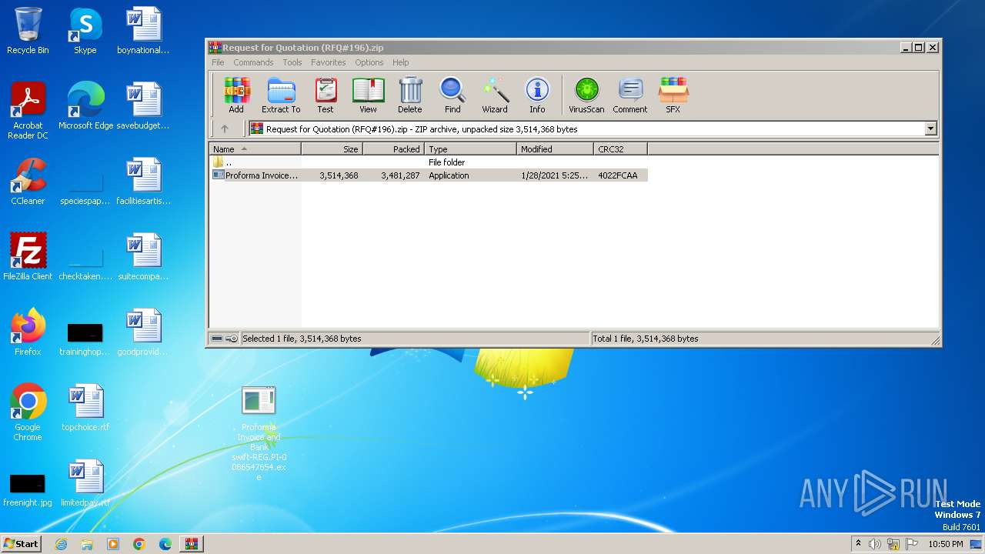Start VirusScan on the archive
This screenshot has height=554, width=985.
[586, 95]
